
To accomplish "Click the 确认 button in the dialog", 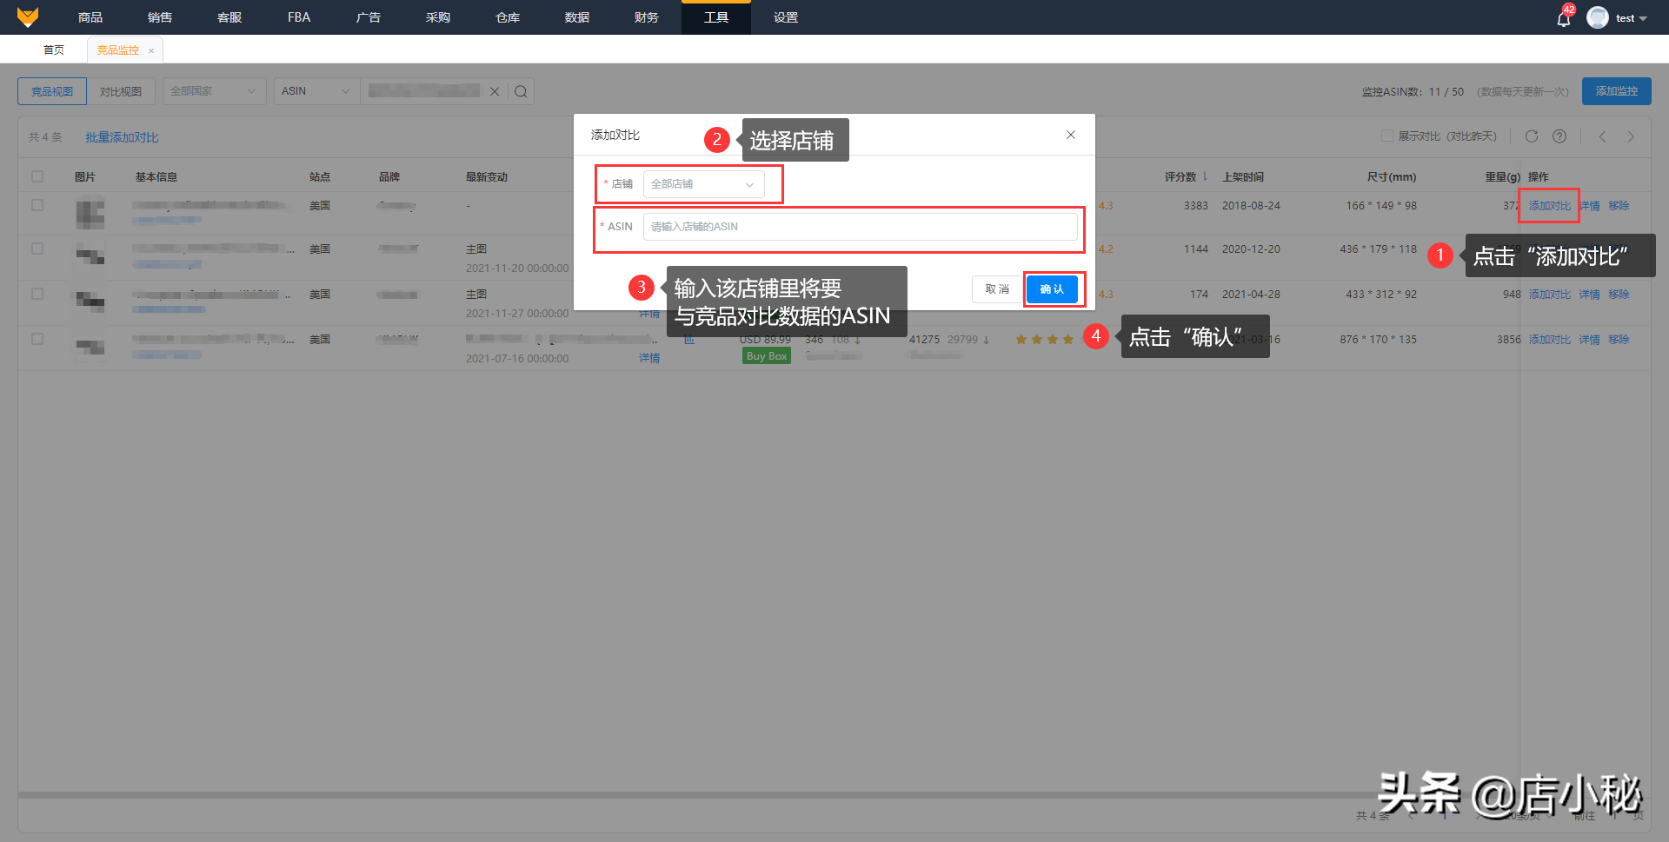I will point(1053,288).
